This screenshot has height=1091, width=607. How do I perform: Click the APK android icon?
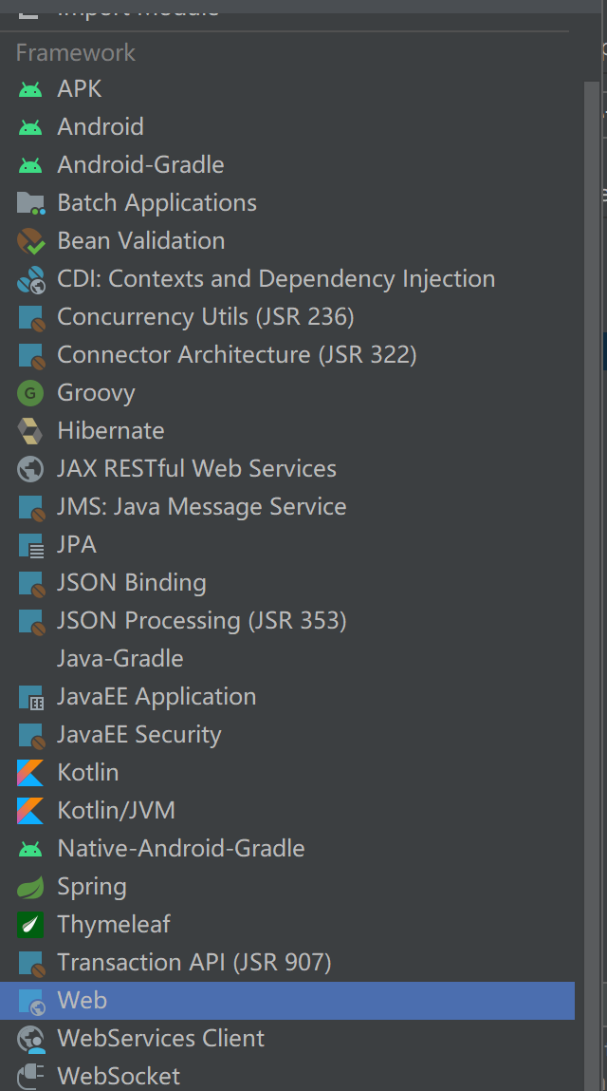[x=30, y=89]
